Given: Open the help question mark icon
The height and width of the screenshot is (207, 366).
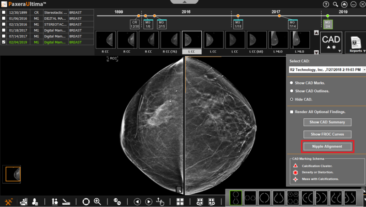Looking at the screenshot, I should [326, 4].
